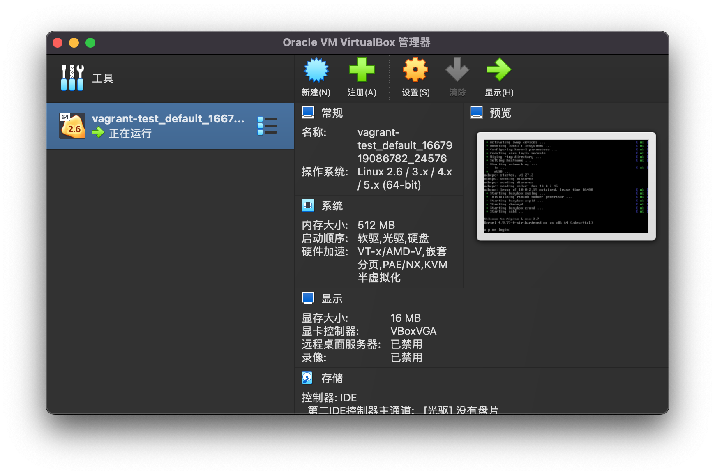
Task: Open the General section via 常规 heading
Action: click(332, 113)
